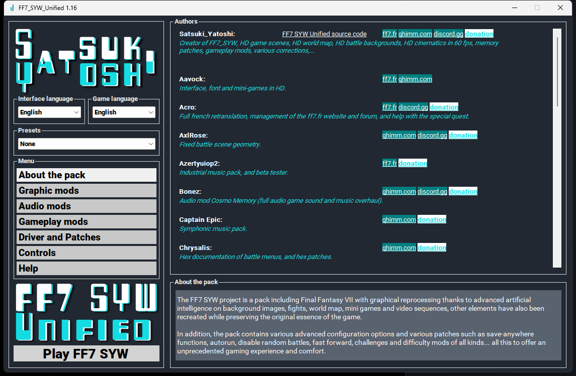
Task: Click the Satsuki_Yatoshi: author name
Action: (x=207, y=34)
